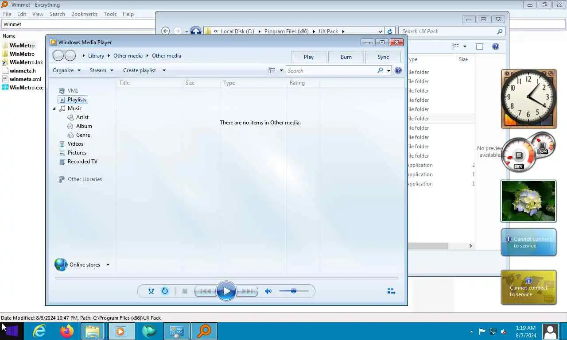Refresh the Explorer address bar
567x340 pixels.
tap(390, 31)
